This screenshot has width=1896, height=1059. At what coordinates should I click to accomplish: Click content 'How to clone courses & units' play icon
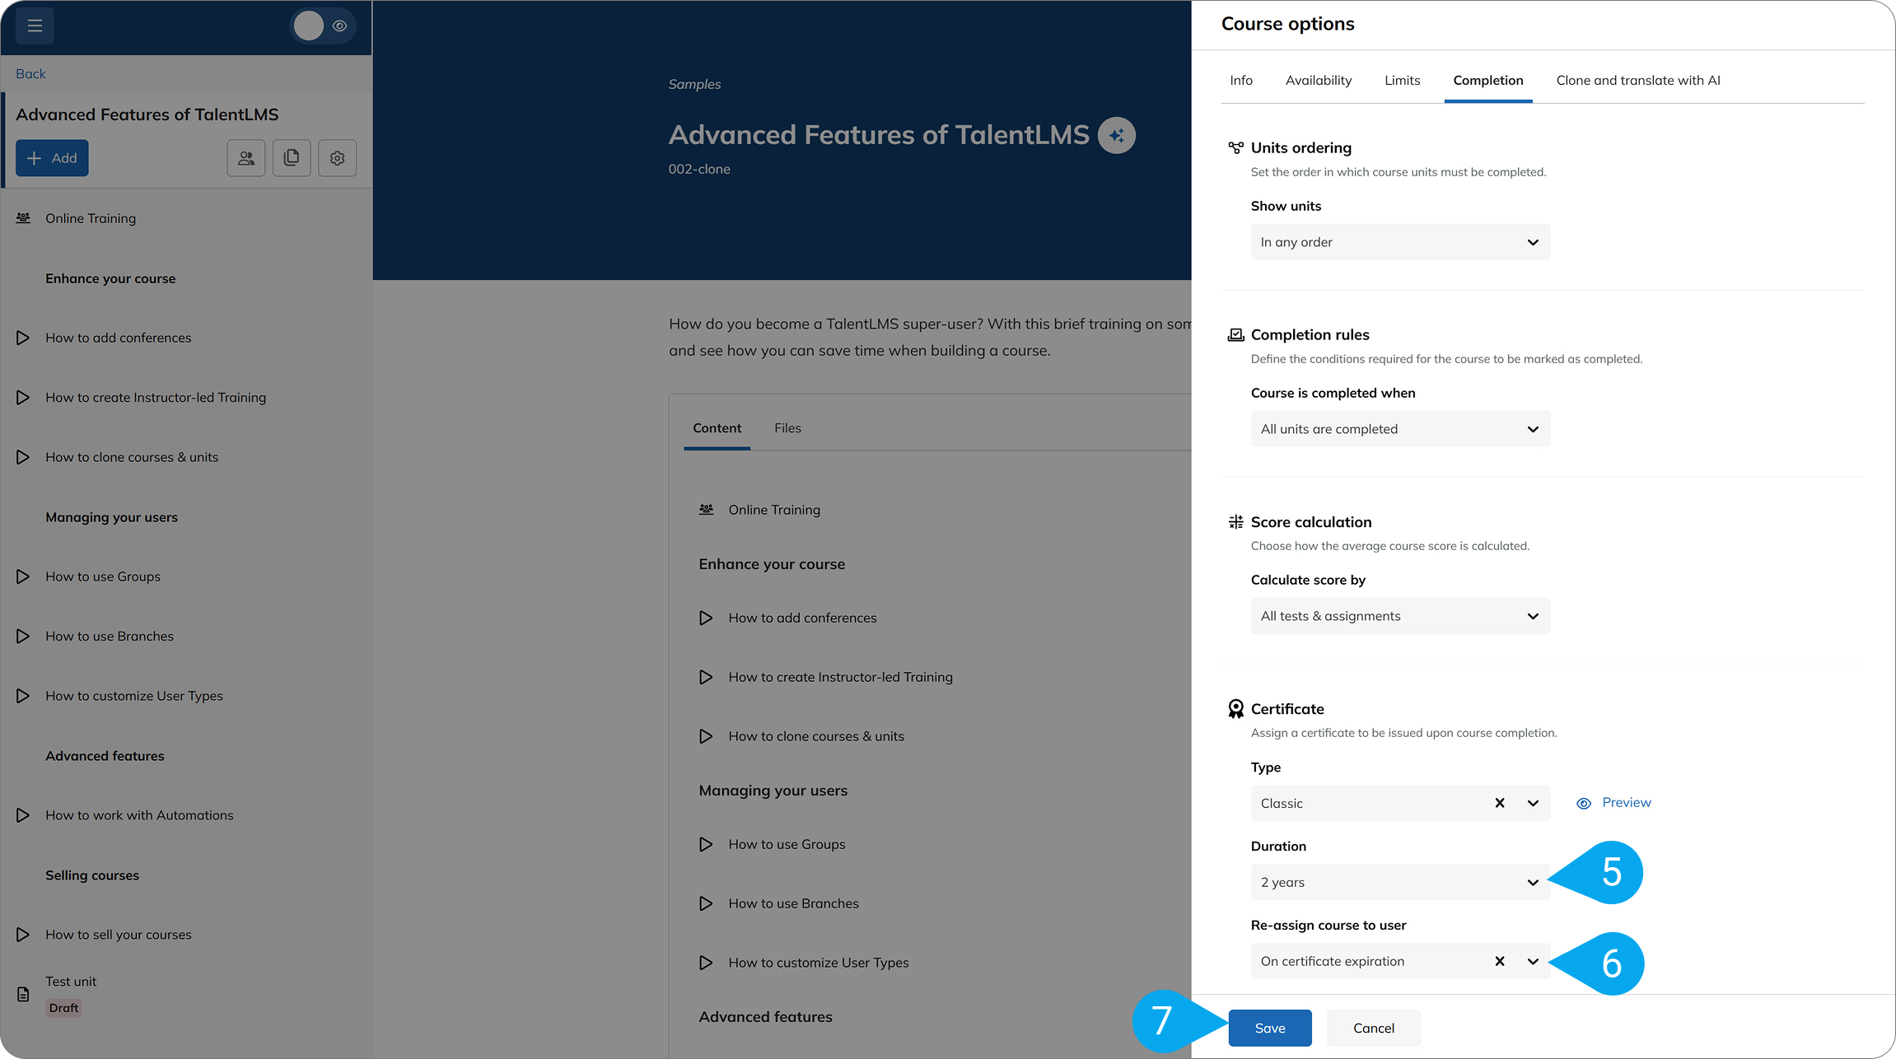[x=706, y=736]
